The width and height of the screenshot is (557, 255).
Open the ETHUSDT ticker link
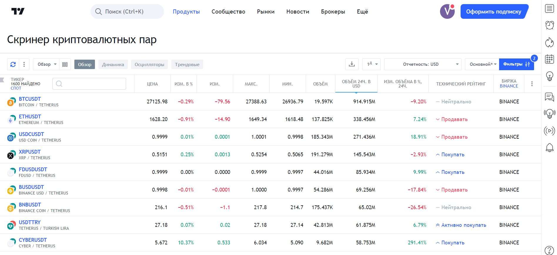(30, 117)
